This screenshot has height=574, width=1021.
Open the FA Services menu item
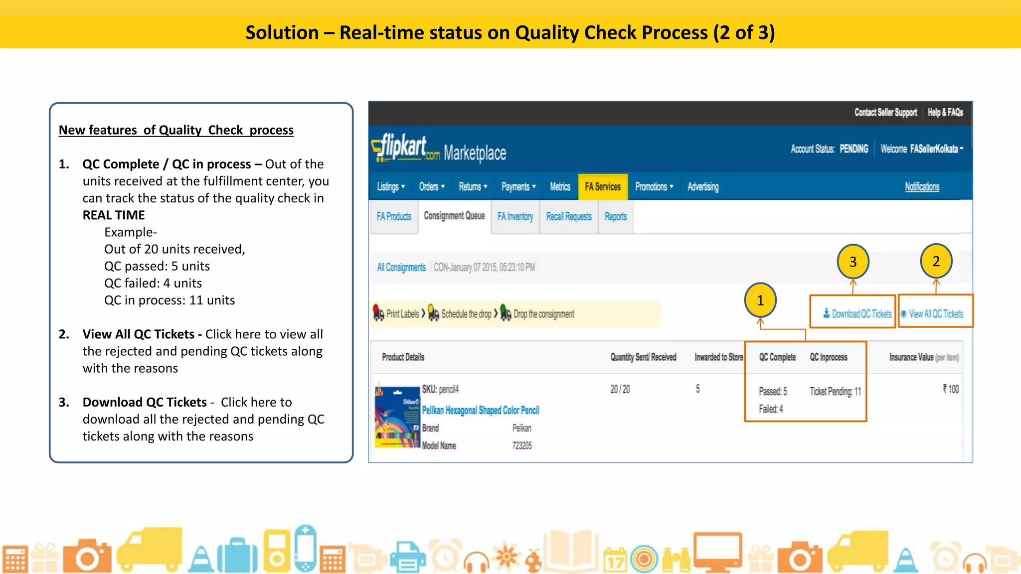[x=603, y=187]
